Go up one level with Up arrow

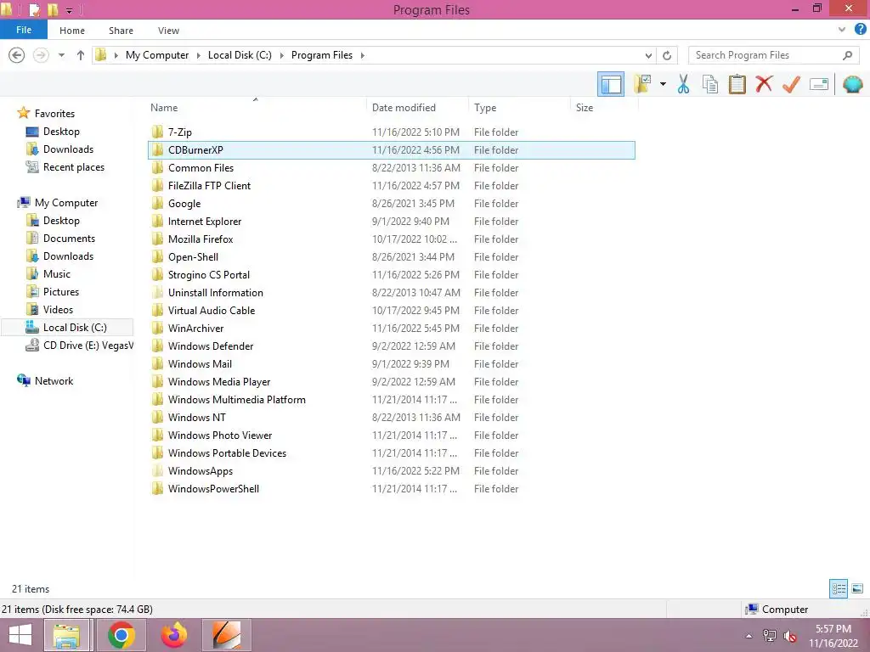[81, 55]
